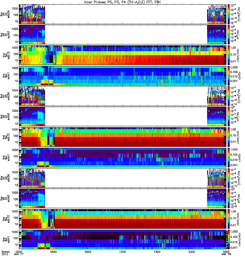Click the 'the fff 32 edc34' panel label
The image size is (245, 261).
coord(5,178)
